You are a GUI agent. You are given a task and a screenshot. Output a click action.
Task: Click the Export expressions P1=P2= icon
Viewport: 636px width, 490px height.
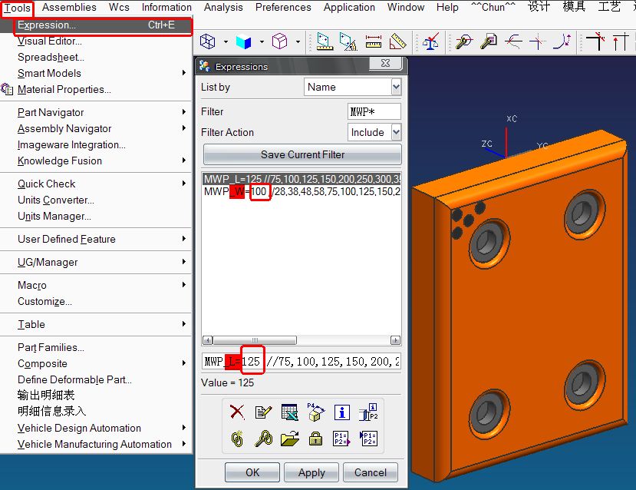342,439
